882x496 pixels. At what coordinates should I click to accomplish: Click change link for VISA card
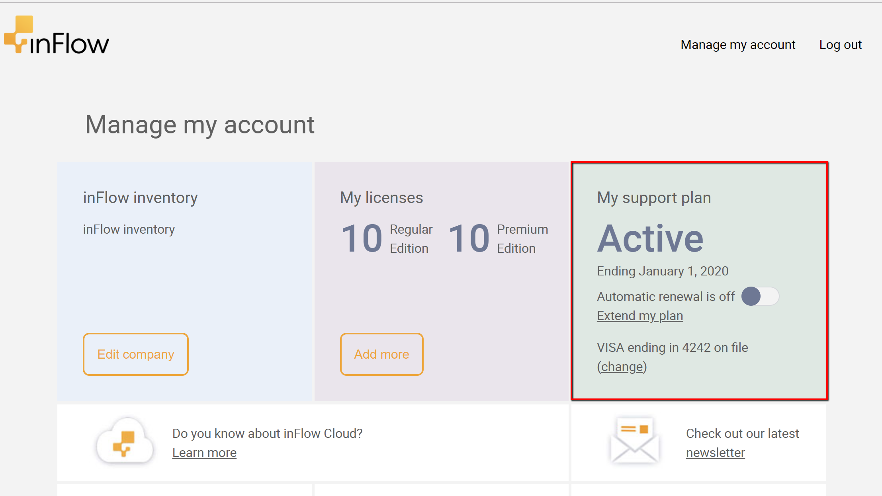[x=622, y=367]
